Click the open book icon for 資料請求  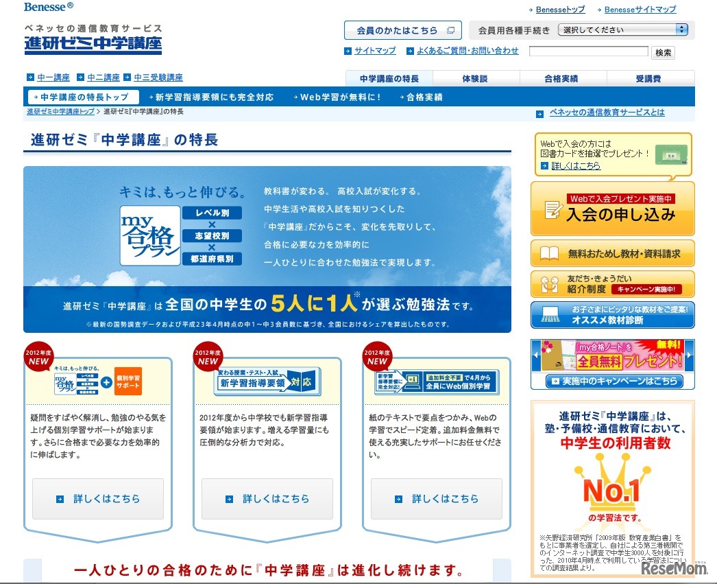click(x=549, y=253)
